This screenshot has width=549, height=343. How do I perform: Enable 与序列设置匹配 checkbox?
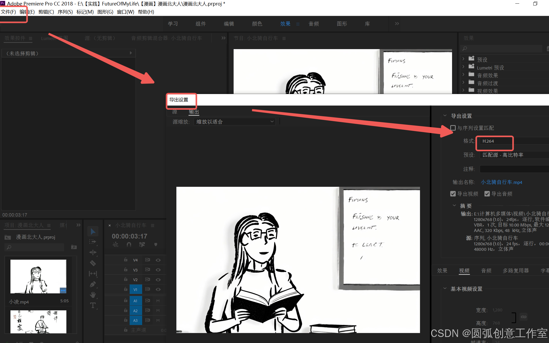(453, 128)
